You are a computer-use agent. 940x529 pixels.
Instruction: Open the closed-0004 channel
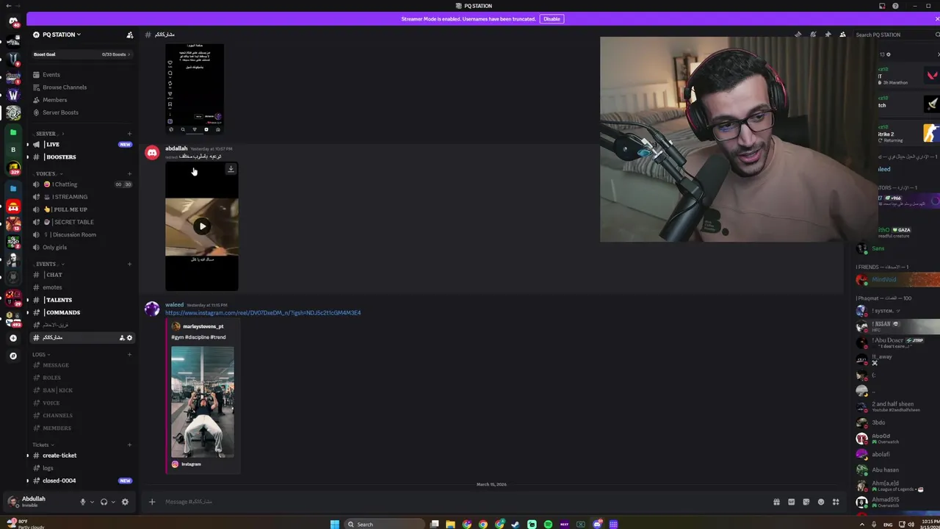tap(82, 481)
